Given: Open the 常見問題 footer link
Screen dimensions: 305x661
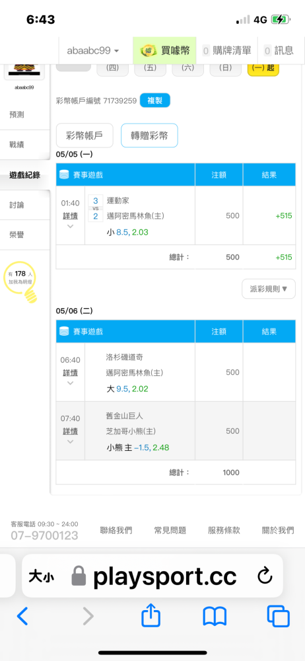Looking at the screenshot, I should click(170, 530).
